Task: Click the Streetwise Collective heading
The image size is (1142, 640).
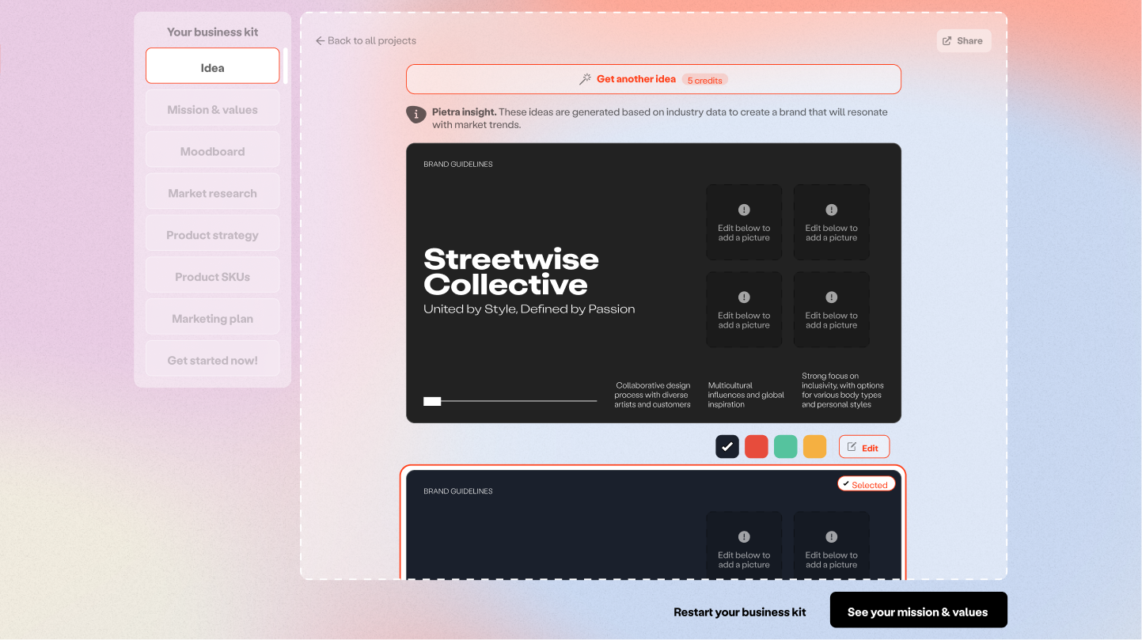Action: click(511, 271)
